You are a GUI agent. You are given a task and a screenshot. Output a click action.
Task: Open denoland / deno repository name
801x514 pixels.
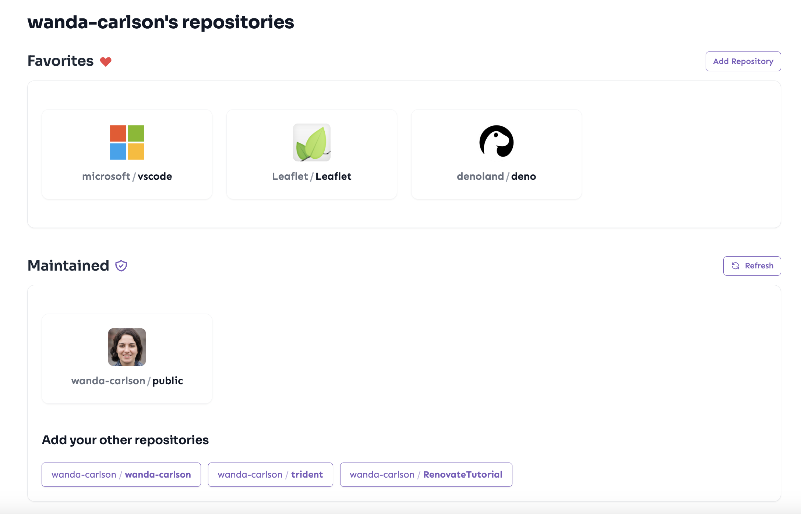point(497,176)
